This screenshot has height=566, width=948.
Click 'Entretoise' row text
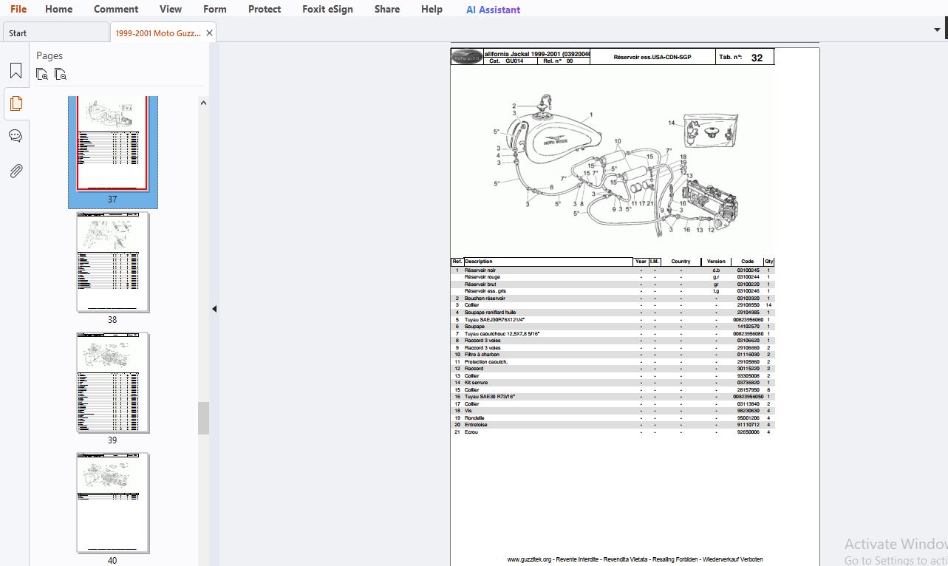pyautogui.click(x=476, y=425)
